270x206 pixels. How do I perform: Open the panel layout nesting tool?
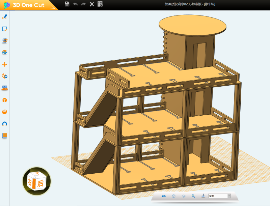pos(5,88)
